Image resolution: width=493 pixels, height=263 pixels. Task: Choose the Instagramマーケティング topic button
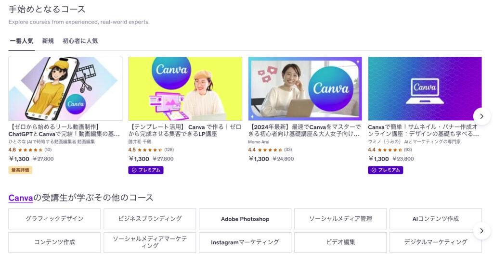[x=245, y=242]
